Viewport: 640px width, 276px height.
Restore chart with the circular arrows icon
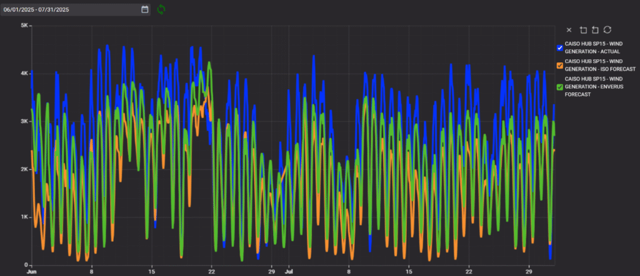coord(607,30)
